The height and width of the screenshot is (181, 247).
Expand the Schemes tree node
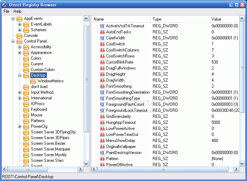[x=20, y=30]
